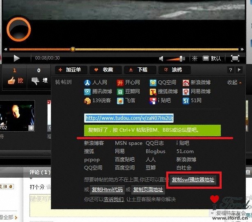Select 豆瓣 in the text blog list
Viewport: 252px width, 222px height.
click(x=151, y=168)
